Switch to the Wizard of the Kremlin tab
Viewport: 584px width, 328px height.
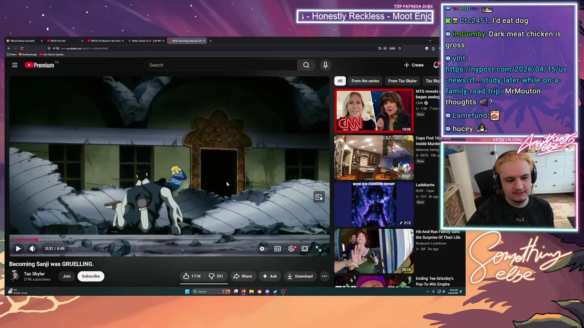(x=106, y=41)
